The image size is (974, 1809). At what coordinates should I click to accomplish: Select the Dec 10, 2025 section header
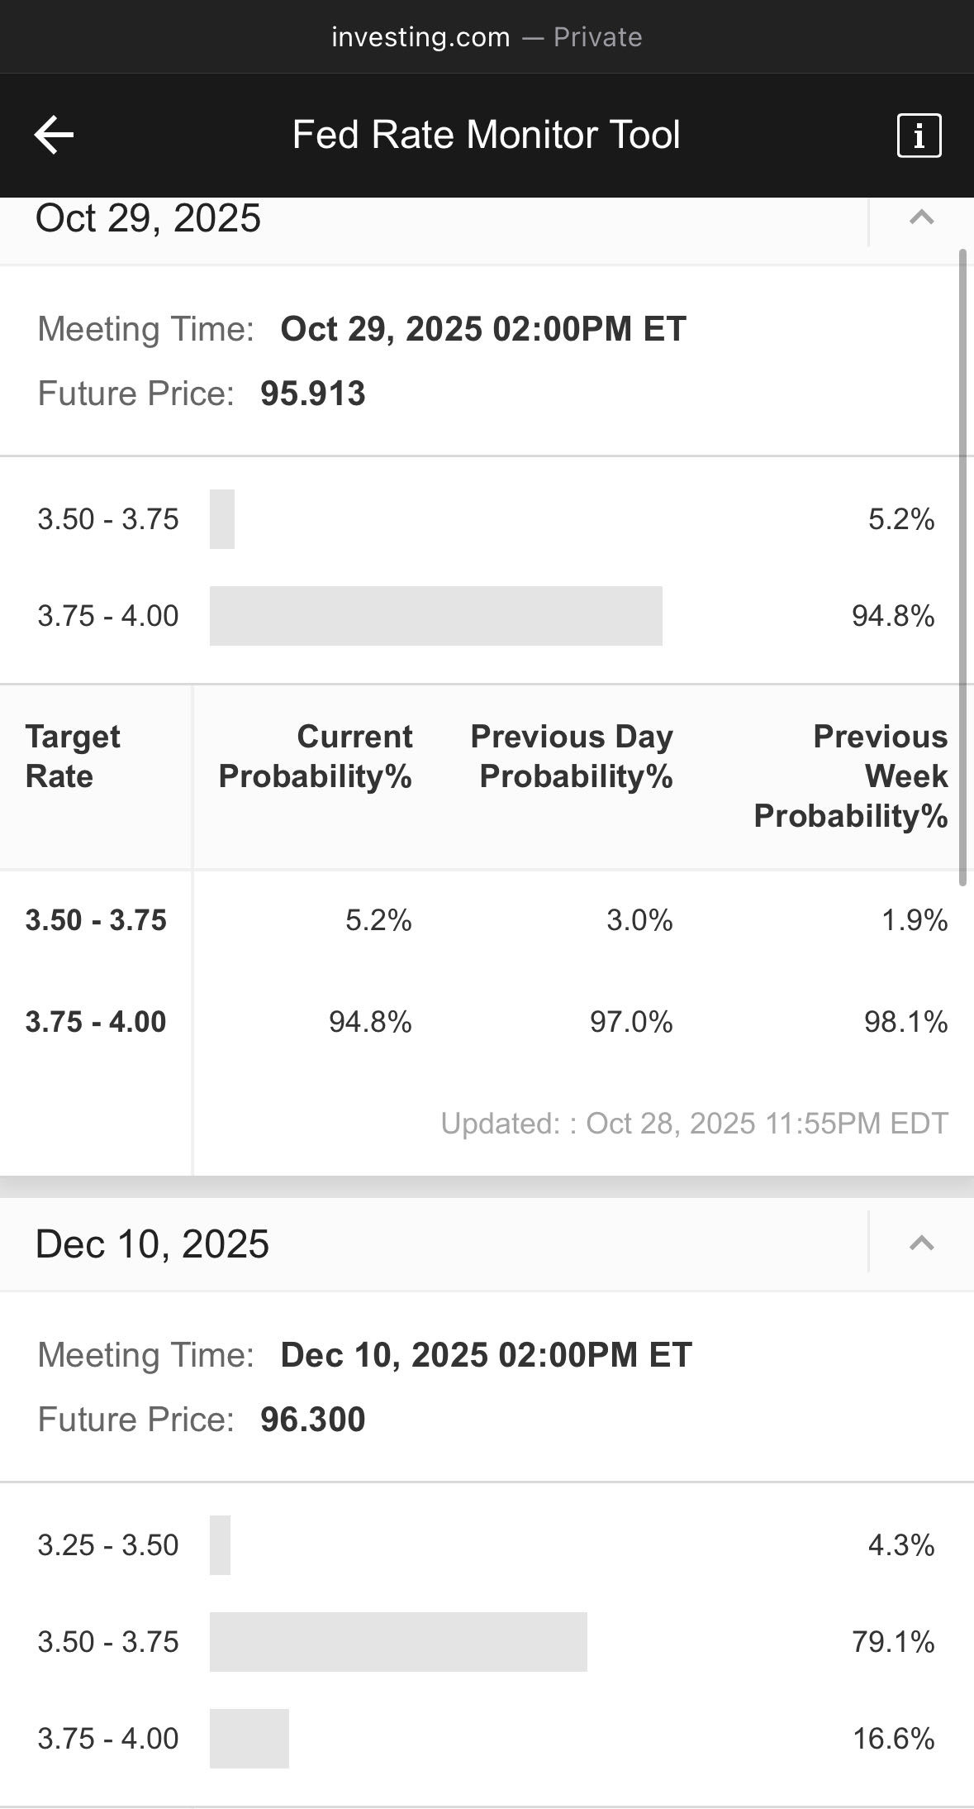point(153,1244)
